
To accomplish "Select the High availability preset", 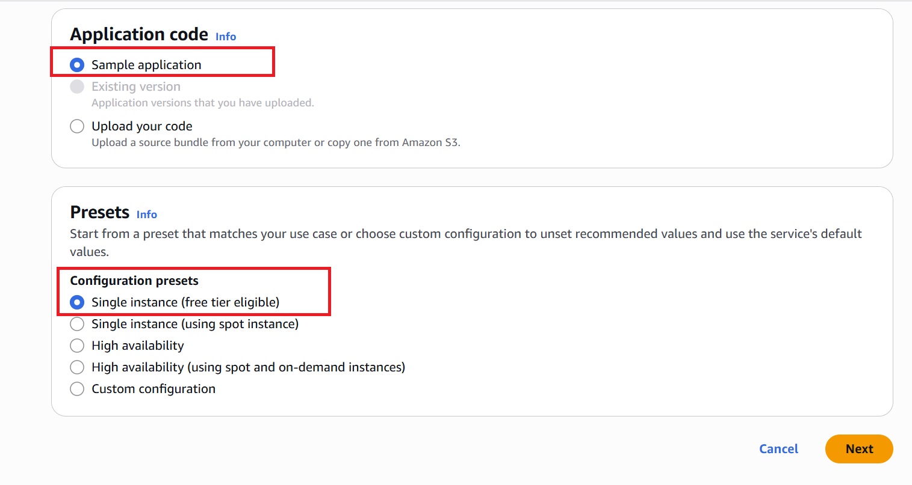I will [x=77, y=346].
